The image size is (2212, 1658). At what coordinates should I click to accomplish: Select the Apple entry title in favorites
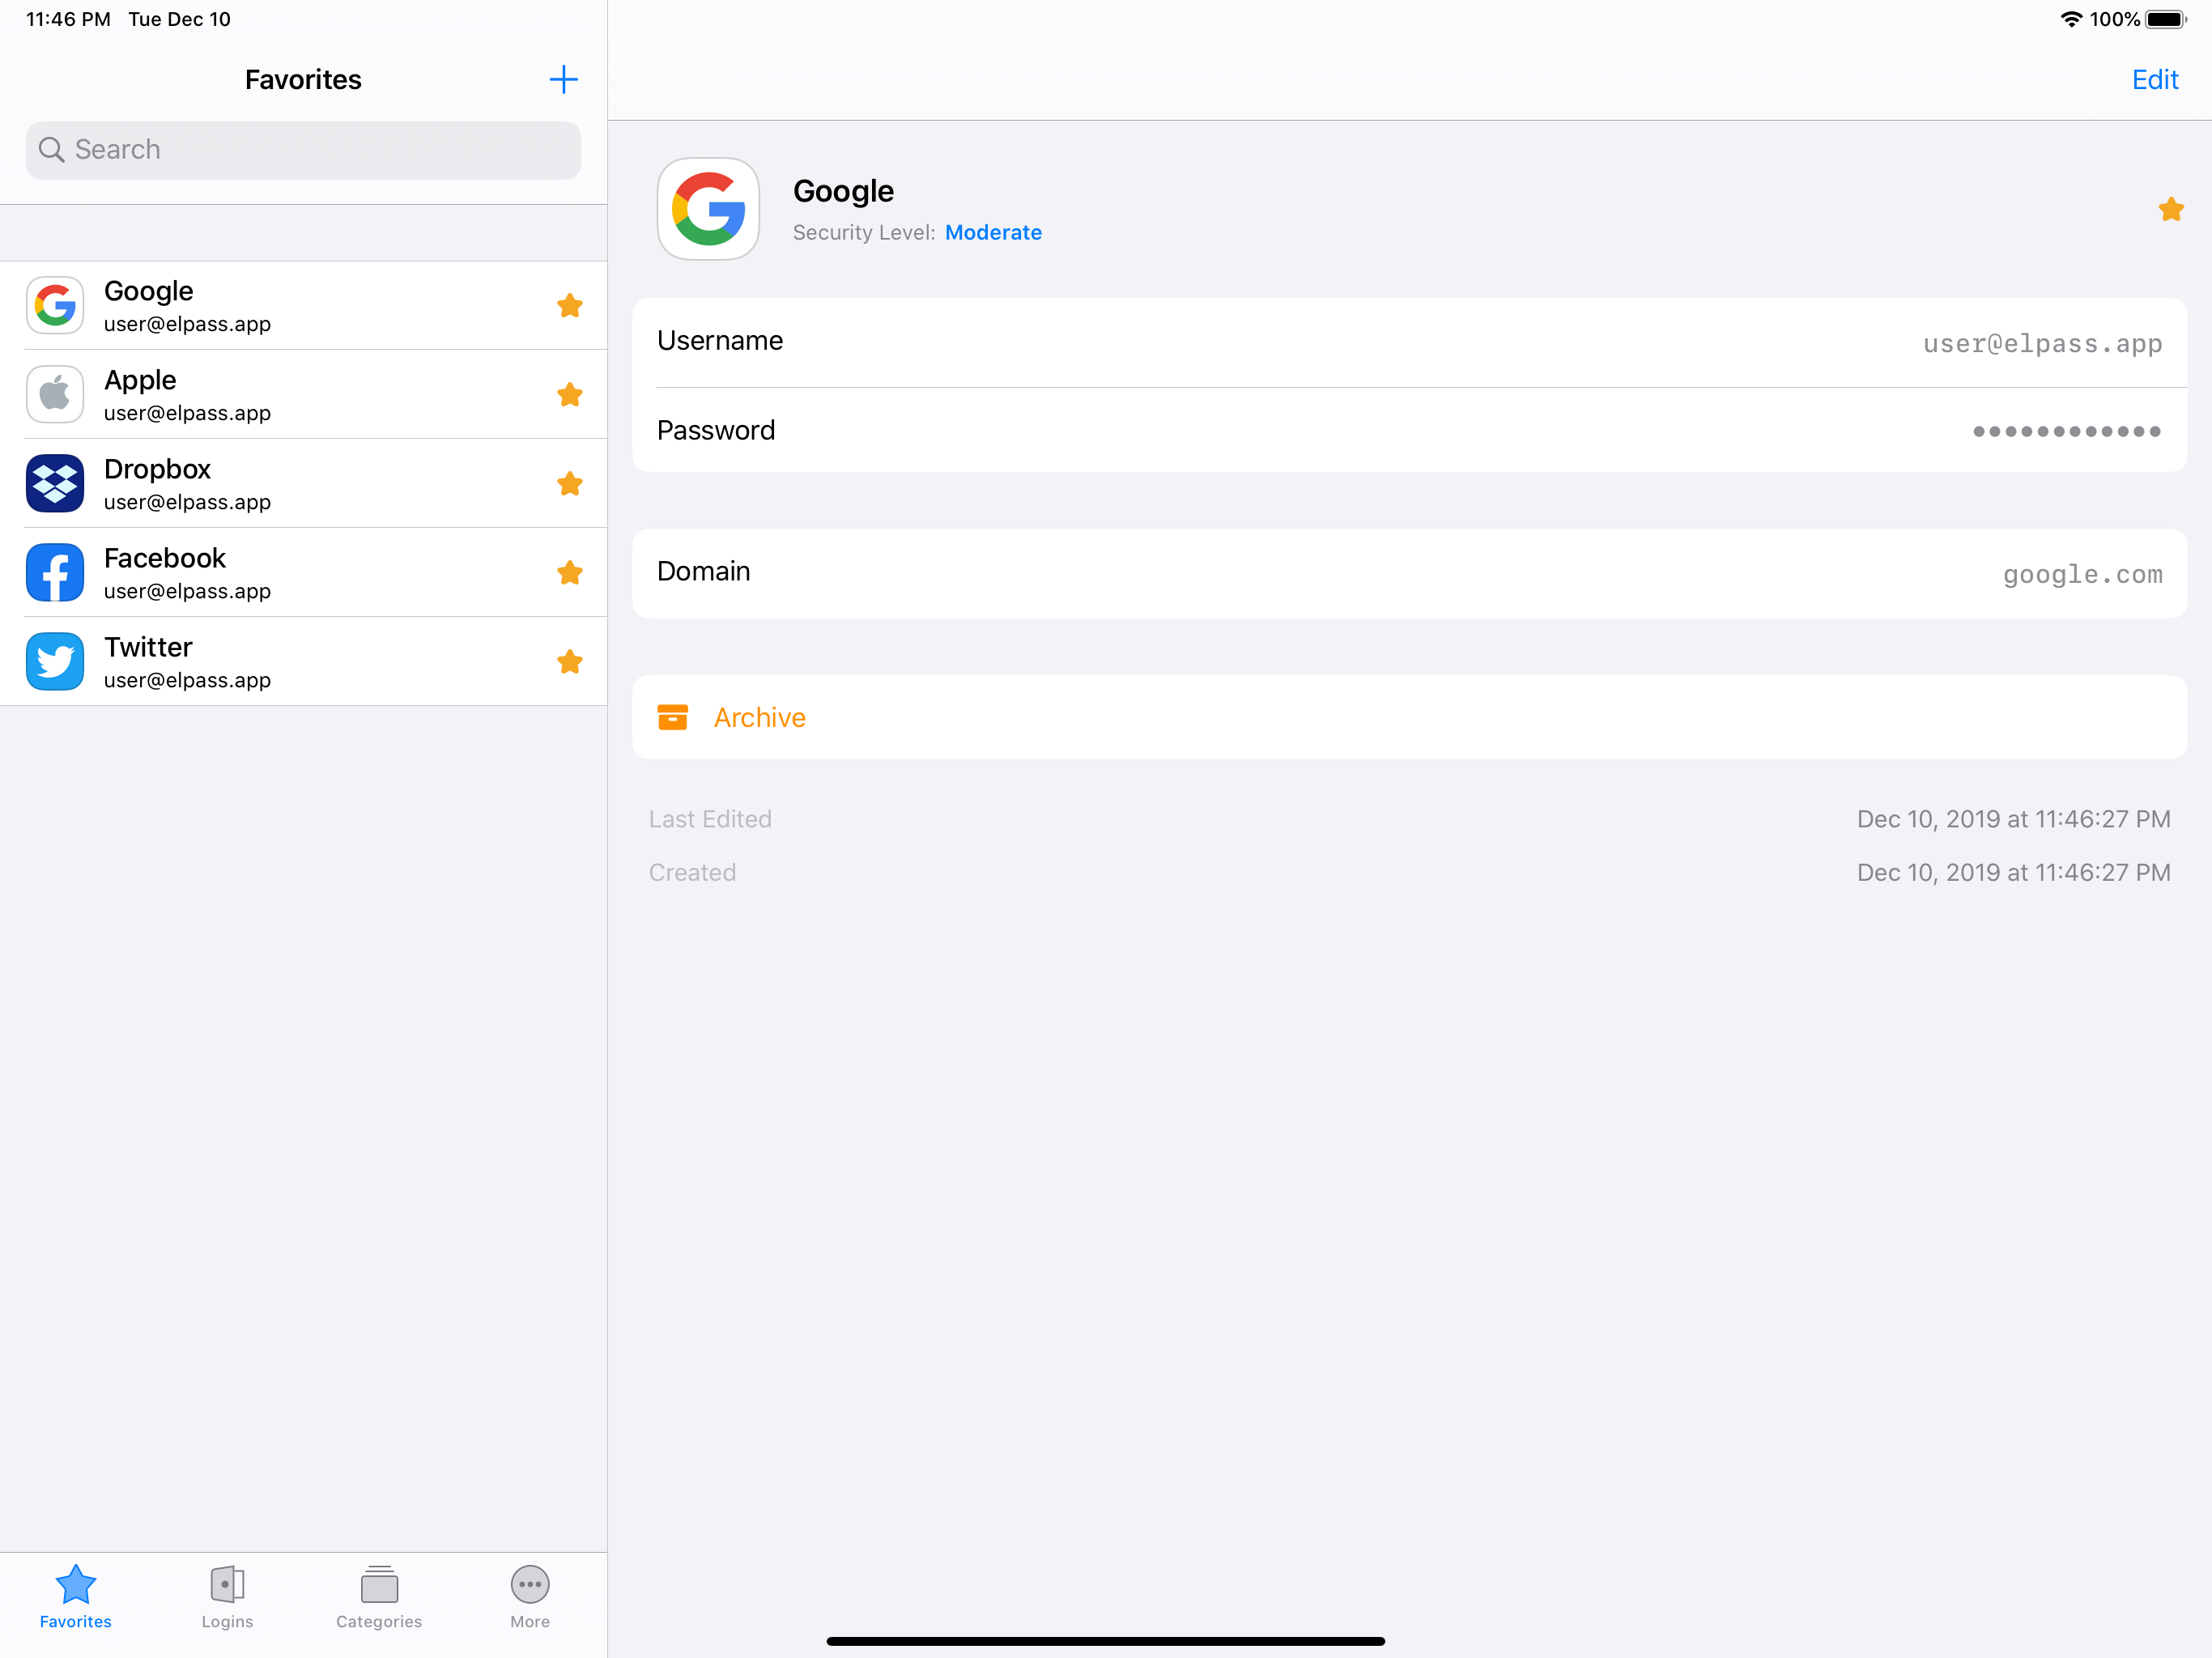pyautogui.click(x=140, y=380)
